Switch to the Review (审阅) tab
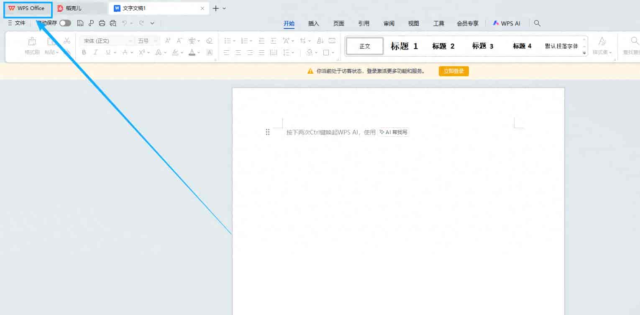640x315 pixels. pos(389,23)
